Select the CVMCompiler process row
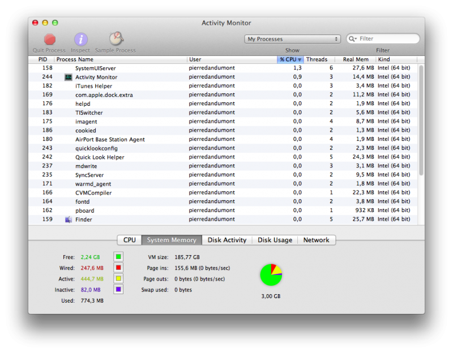Viewport: 453px width, 353px height. tap(223, 193)
